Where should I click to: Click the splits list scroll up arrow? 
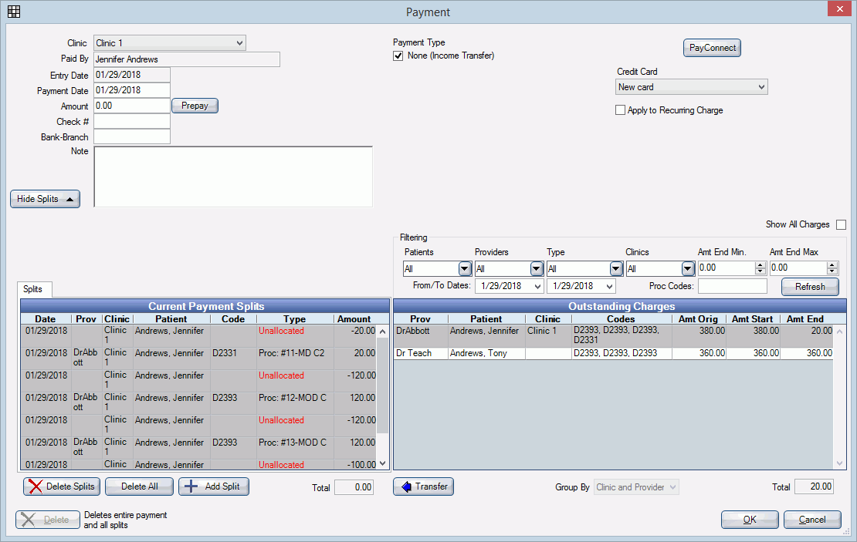383,332
